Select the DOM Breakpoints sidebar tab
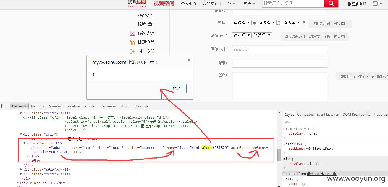Image resolution: width=388 pixels, height=187 pixels. [x=356, y=115]
